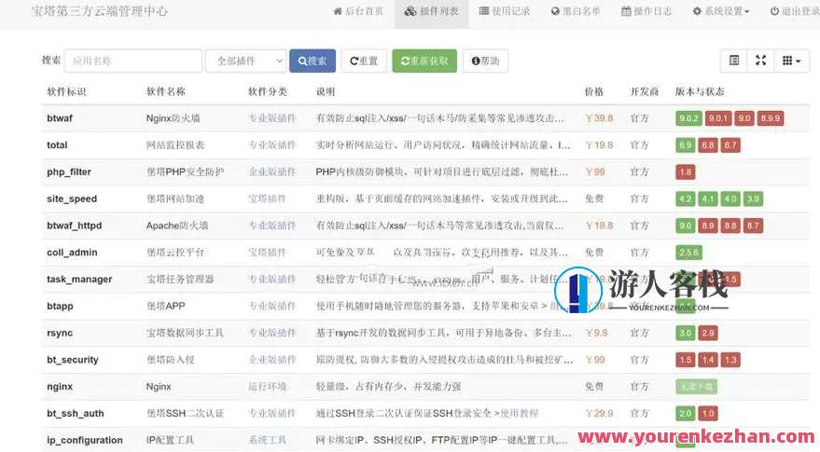820x452 pixels.
Task: Open 操作日志 menu item
Action: [646, 11]
